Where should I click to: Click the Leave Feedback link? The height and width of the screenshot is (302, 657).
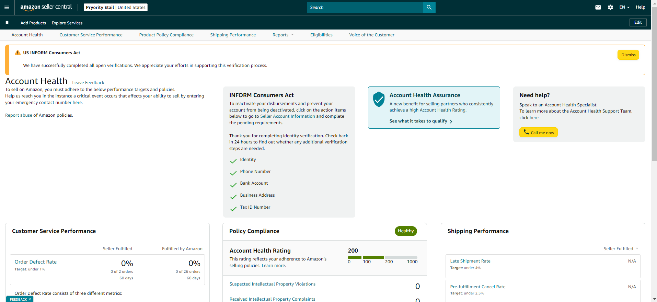88,83
